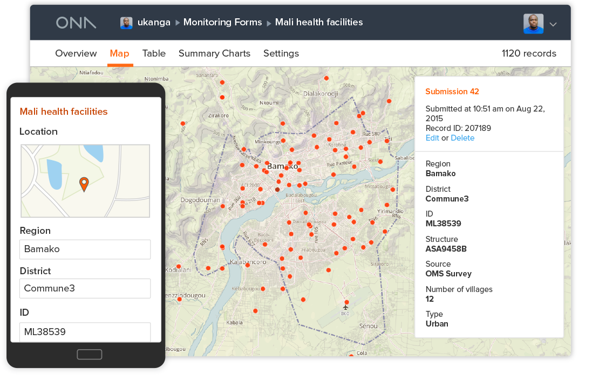This screenshot has height=375, width=599.
Task: Click Delete in Submission 42 panel
Action: (x=462, y=138)
